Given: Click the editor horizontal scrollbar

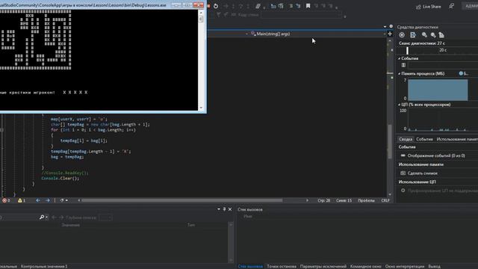Looking at the screenshot, I should [x=182, y=200].
